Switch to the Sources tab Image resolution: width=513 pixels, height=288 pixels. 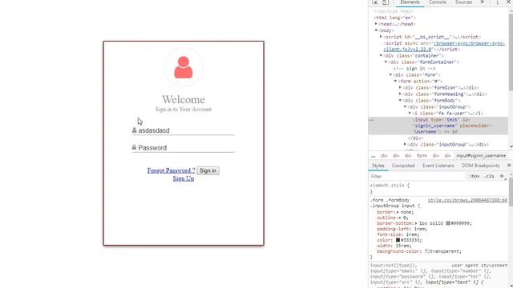463,2
